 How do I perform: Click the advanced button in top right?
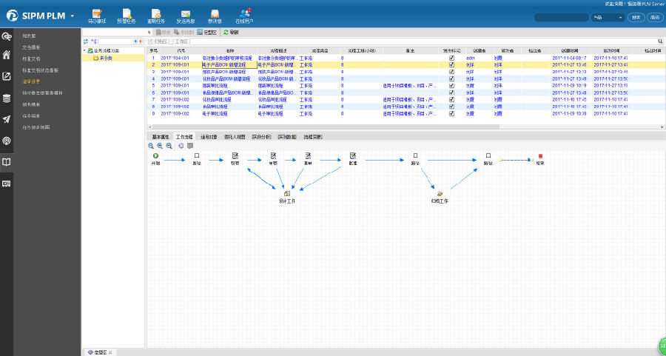click(654, 17)
